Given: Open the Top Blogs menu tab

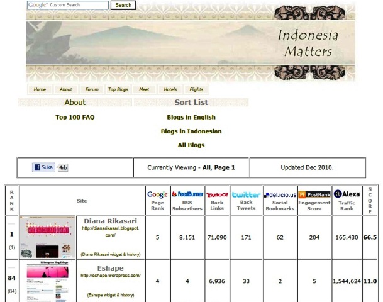Looking at the screenshot, I should [118, 89].
